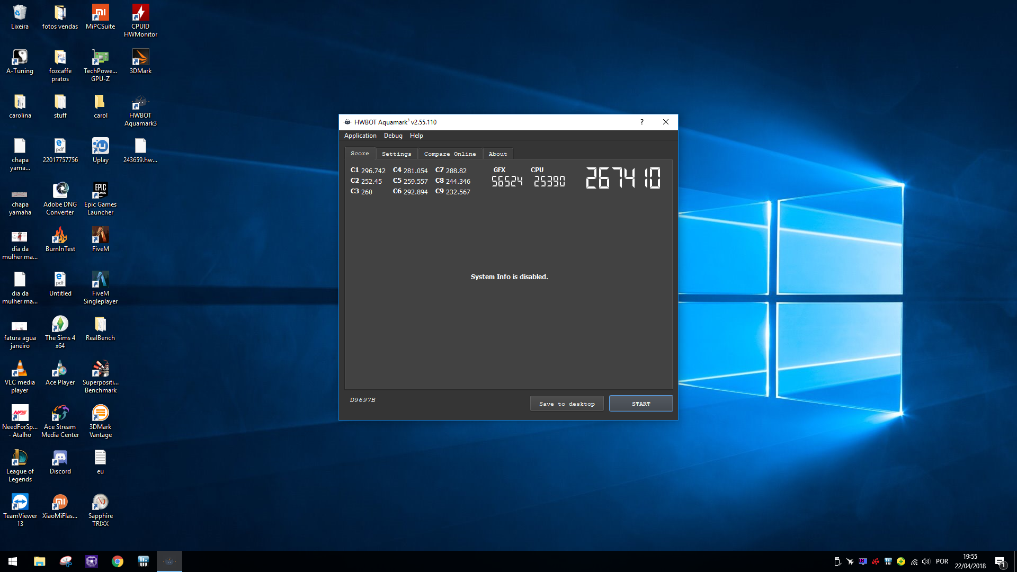The width and height of the screenshot is (1017, 572).
Task: Launch Epic Games Launcher shortcut
Action: (x=100, y=199)
